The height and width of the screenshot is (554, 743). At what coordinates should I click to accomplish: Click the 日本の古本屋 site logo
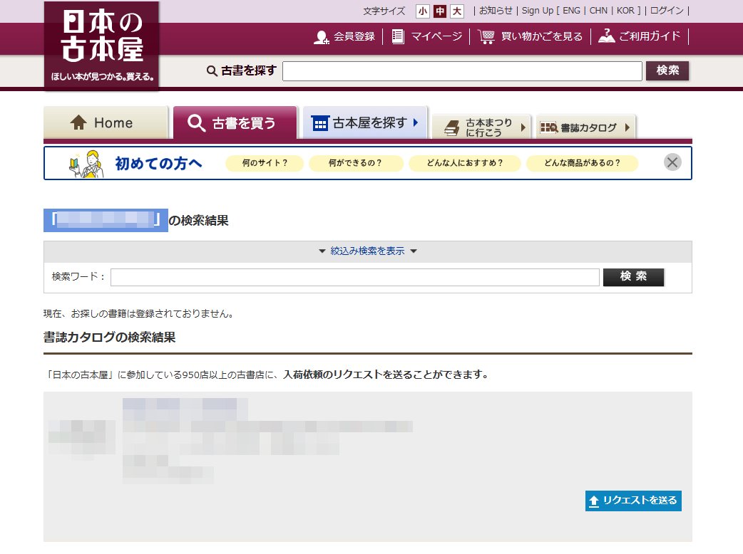102,45
